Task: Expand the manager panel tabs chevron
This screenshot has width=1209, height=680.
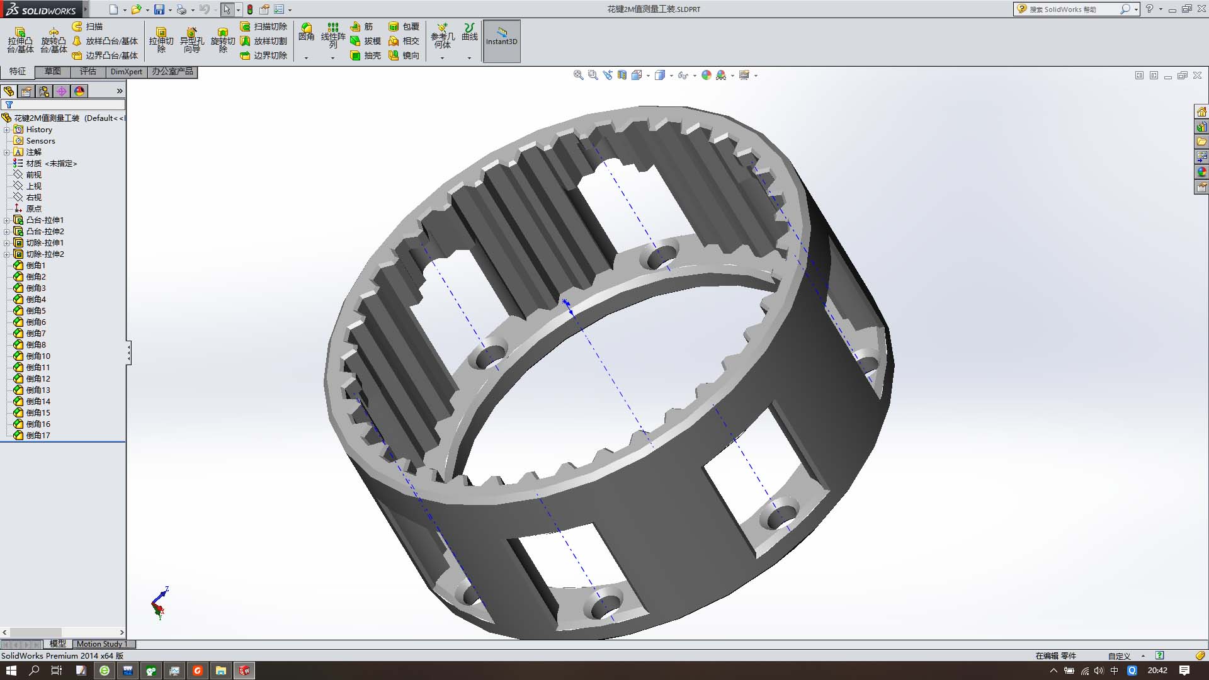Action: pos(120,91)
